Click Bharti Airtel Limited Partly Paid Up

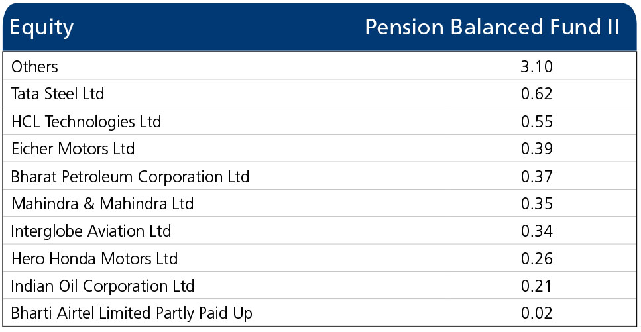[x=132, y=313]
